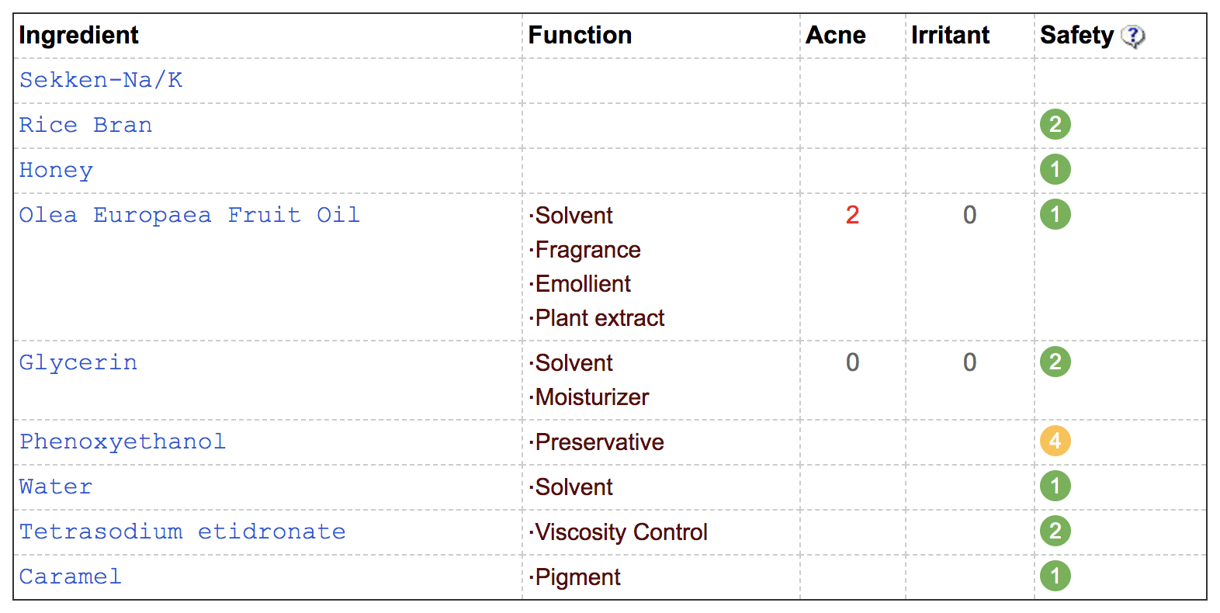Click the Function column header
This screenshot has height=613, width=1220.
pos(580,35)
